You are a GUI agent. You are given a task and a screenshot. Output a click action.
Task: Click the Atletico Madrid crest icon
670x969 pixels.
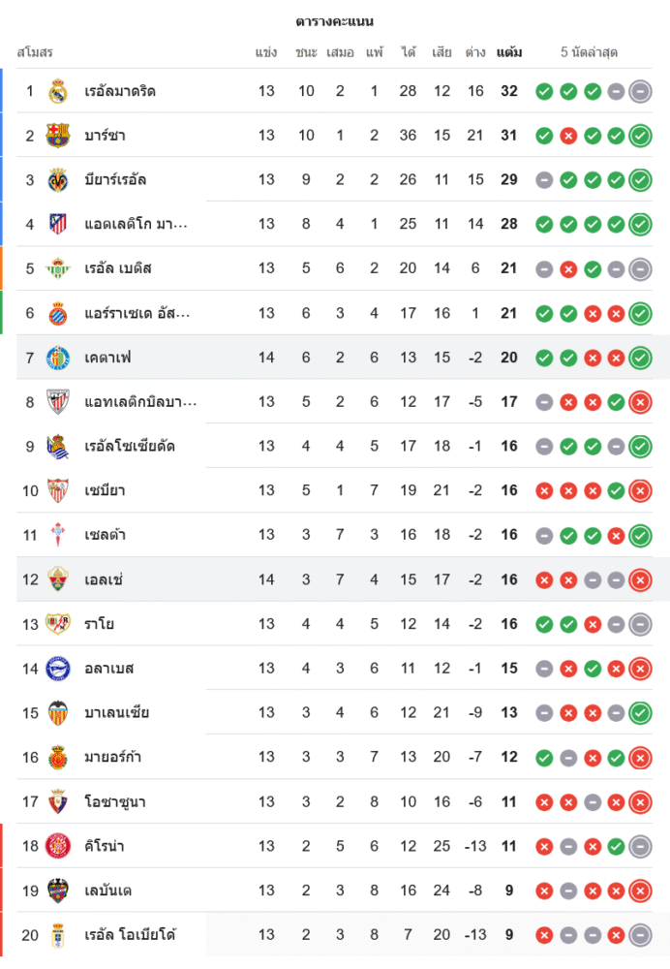(x=58, y=225)
